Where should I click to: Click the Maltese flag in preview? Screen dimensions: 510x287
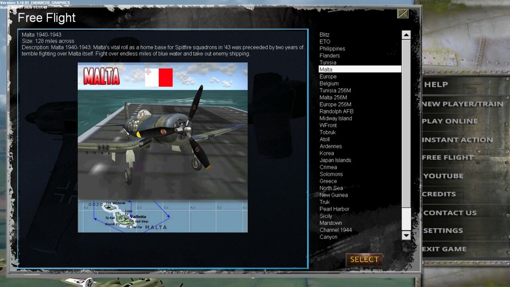(x=159, y=77)
